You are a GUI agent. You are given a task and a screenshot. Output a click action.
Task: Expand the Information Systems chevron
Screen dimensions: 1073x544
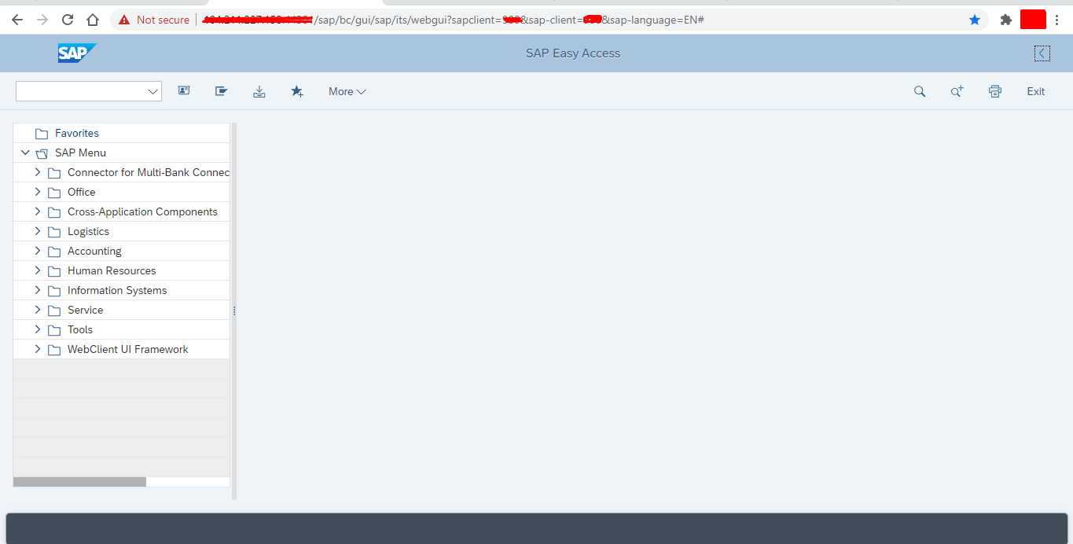click(37, 290)
